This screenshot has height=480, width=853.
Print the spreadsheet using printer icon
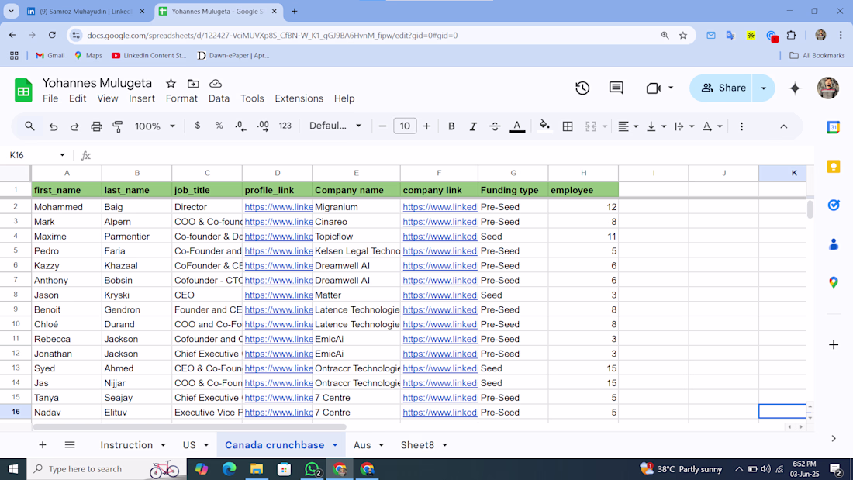pos(96,126)
